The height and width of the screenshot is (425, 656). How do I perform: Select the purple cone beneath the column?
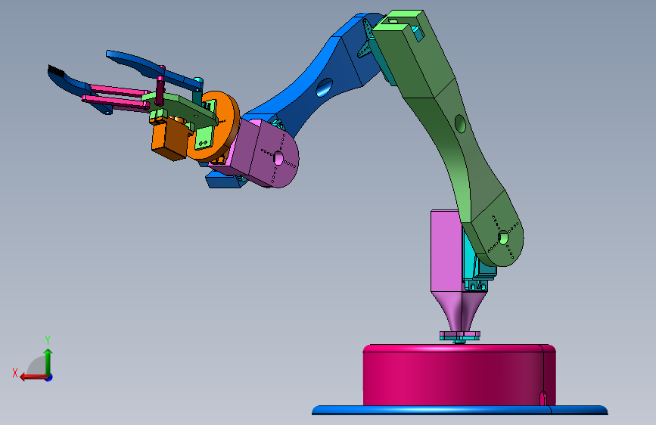tap(459, 312)
